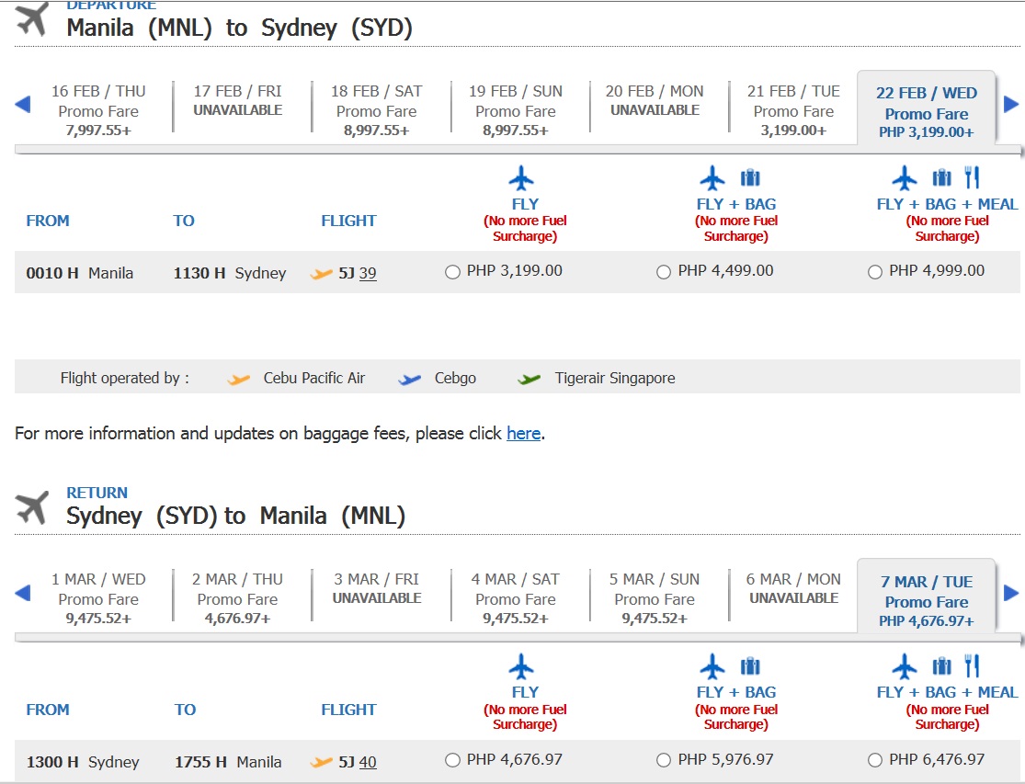
Task: Go to later departure dates arrow
Action: pyautogui.click(x=1011, y=104)
